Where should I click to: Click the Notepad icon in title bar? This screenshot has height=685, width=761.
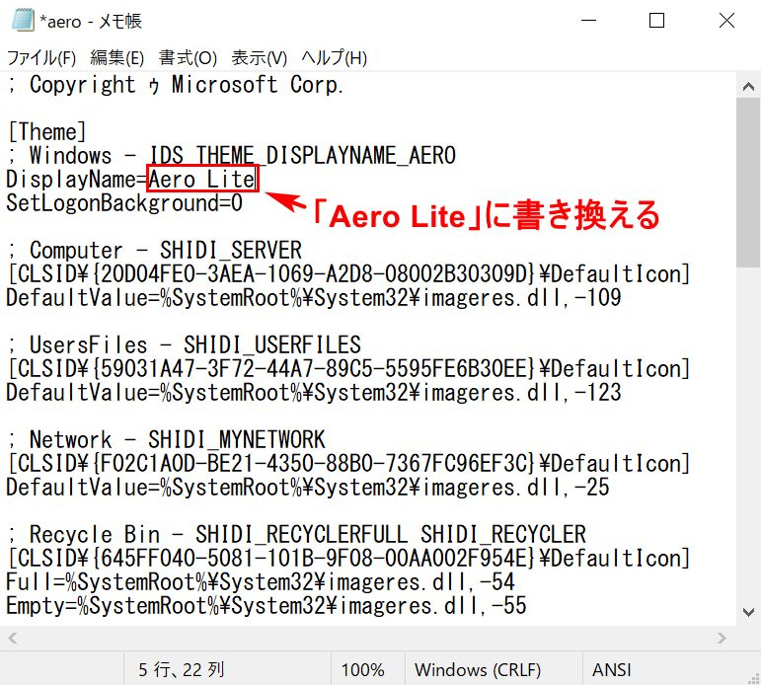[23, 21]
